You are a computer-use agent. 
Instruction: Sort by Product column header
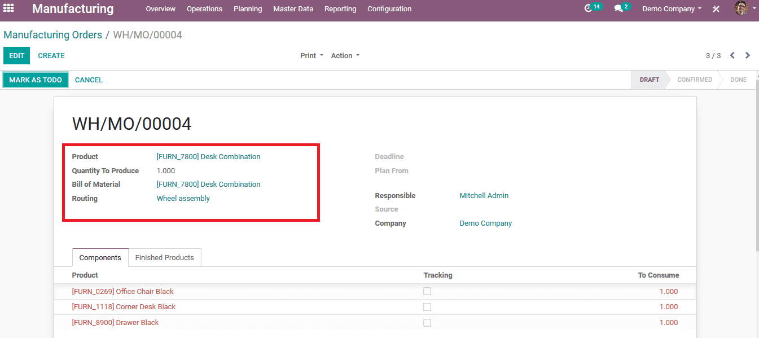point(85,275)
